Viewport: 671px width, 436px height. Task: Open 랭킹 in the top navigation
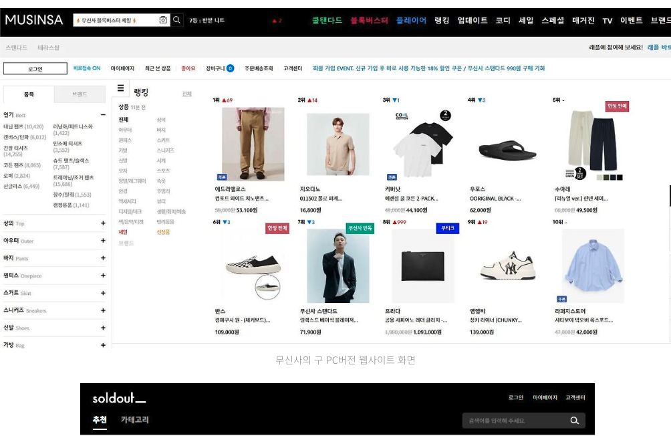pyautogui.click(x=442, y=20)
